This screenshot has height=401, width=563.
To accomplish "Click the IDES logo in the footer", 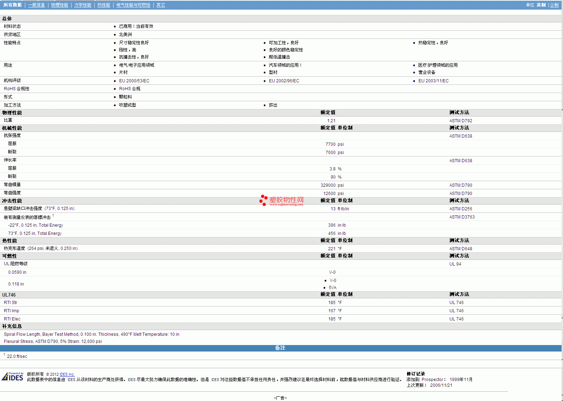I will coord(12,377).
